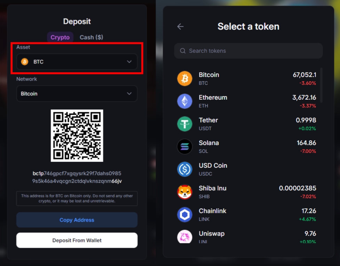Click the Shiba Inu dog icon
The width and height of the screenshot is (340, 266).
pyautogui.click(x=184, y=192)
